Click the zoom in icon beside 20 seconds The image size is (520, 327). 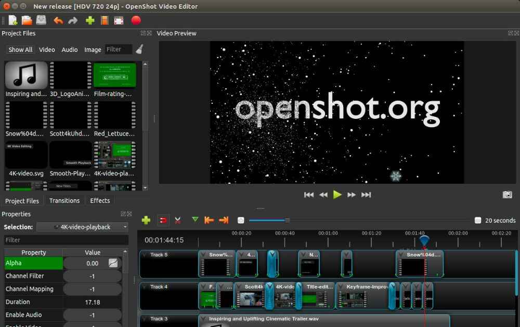click(x=477, y=221)
